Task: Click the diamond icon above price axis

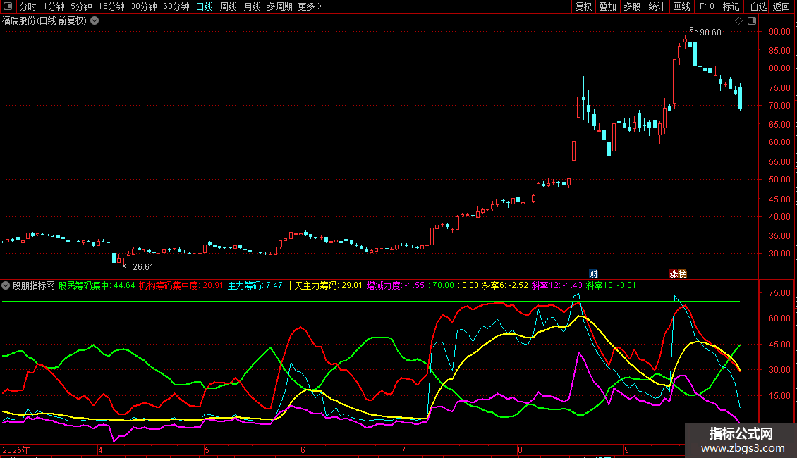Action: tap(738, 21)
